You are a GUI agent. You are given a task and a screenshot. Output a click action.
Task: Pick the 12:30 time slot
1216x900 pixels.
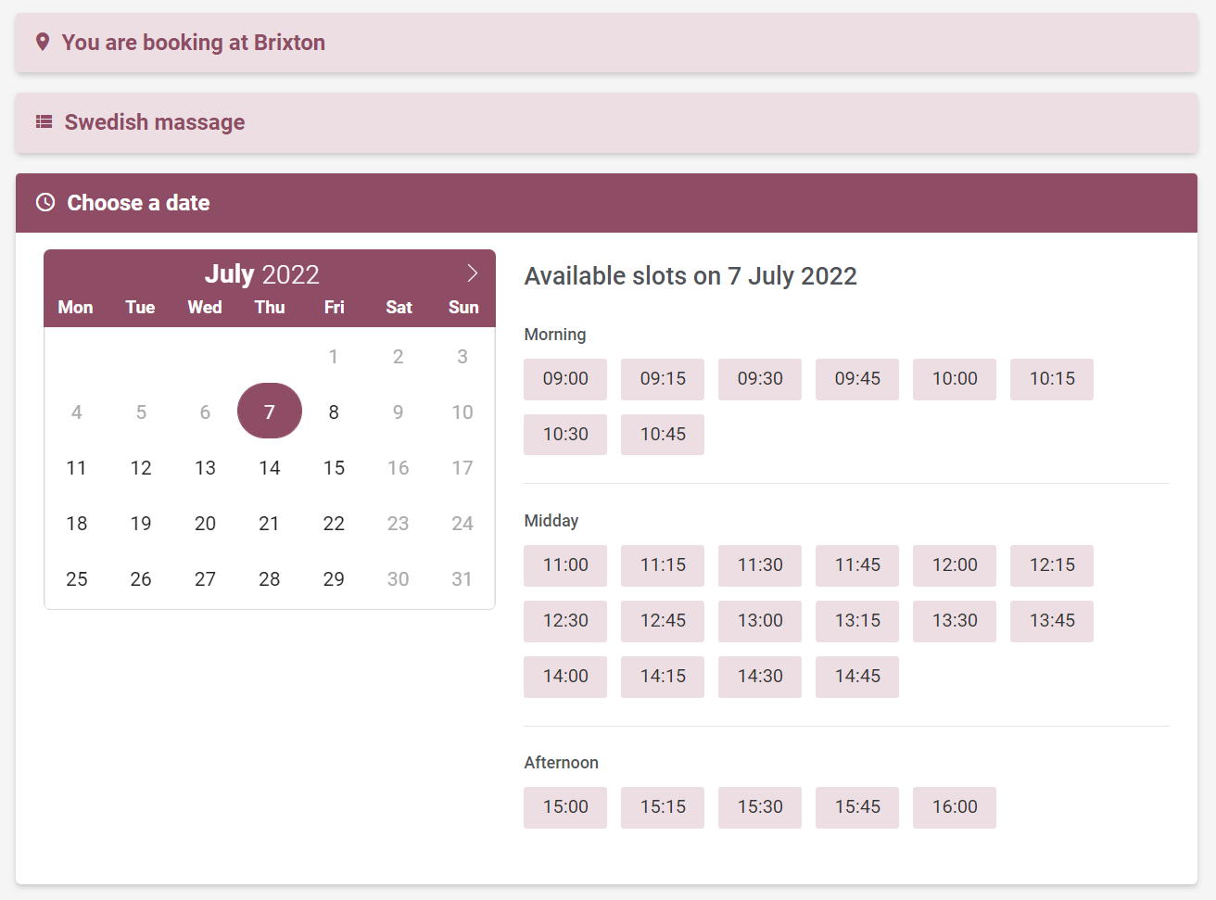pos(565,621)
